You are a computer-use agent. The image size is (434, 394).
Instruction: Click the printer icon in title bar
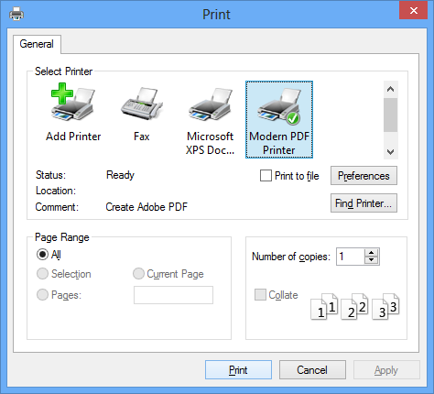coord(16,14)
